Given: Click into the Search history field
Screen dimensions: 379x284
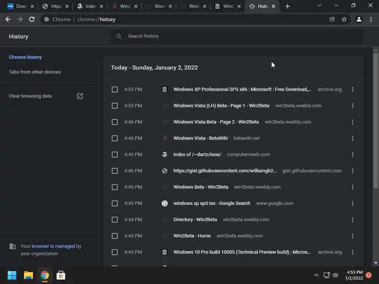Looking at the screenshot, I should pyautogui.click(x=237, y=36).
